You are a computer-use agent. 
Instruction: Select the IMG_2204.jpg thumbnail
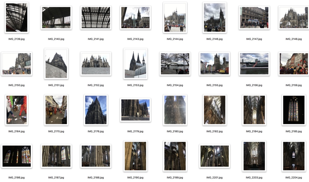click(x=294, y=156)
